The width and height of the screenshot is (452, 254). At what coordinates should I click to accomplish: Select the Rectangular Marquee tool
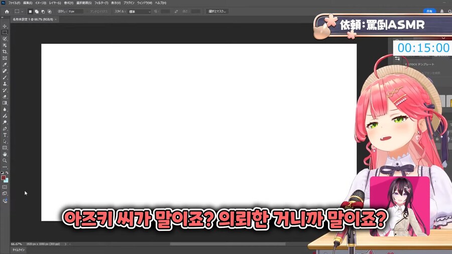(5, 33)
